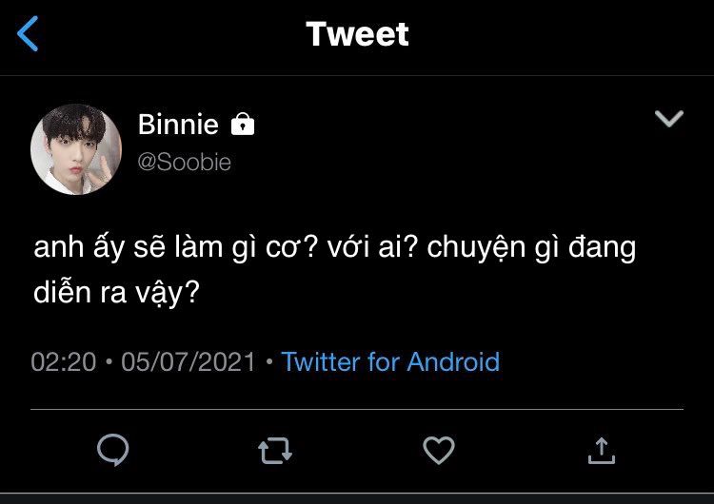Click the display name Binnie
The width and height of the screenshot is (714, 504).
click(178, 124)
